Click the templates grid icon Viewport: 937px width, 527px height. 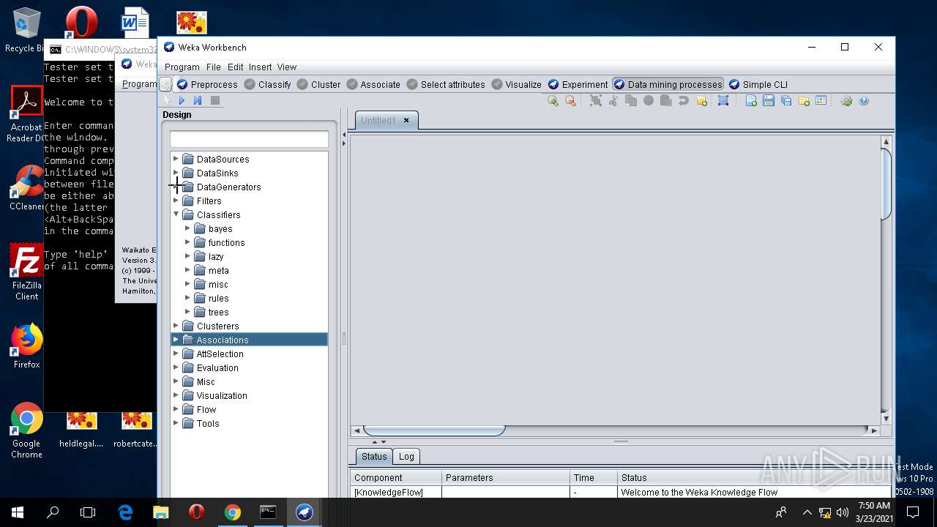pyautogui.click(x=821, y=101)
